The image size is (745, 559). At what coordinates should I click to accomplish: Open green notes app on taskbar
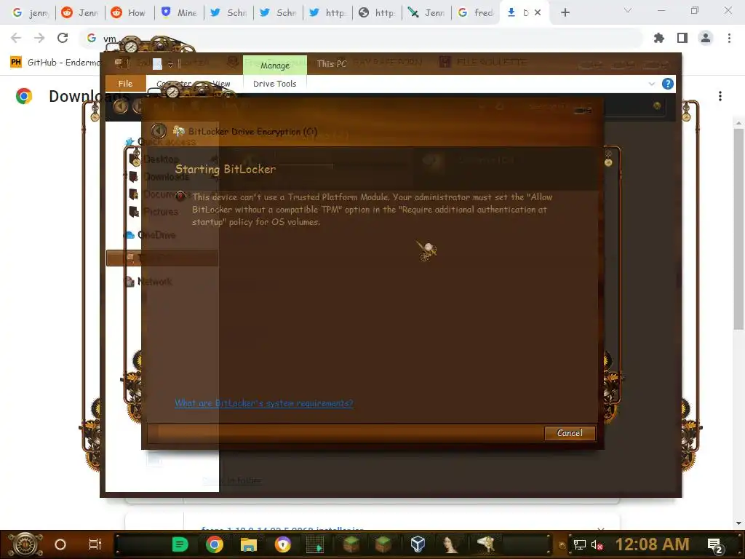[x=180, y=544]
